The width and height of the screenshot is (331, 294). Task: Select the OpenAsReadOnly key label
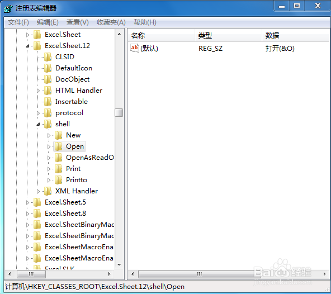coord(90,158)
